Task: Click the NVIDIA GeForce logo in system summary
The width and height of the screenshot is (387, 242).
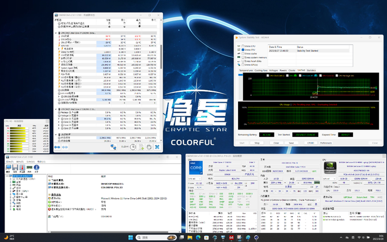Action: [x=330, y=167]
